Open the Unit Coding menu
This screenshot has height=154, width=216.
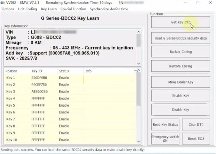point(28,9)
